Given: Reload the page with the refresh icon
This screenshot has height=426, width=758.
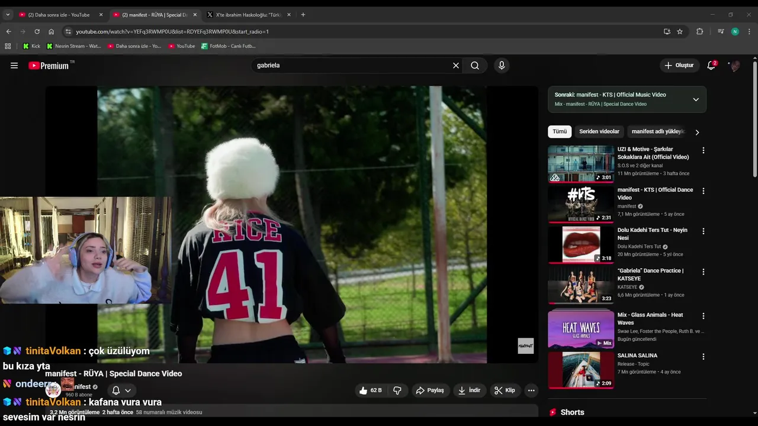Looking at the screenshot, I should [37, 31].
